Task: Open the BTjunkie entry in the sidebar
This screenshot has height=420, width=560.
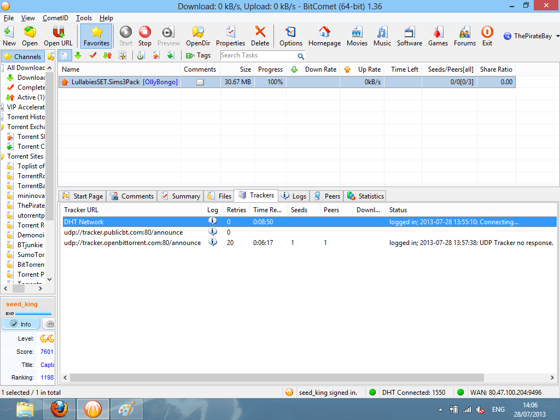Action: (x=25, y=245)
